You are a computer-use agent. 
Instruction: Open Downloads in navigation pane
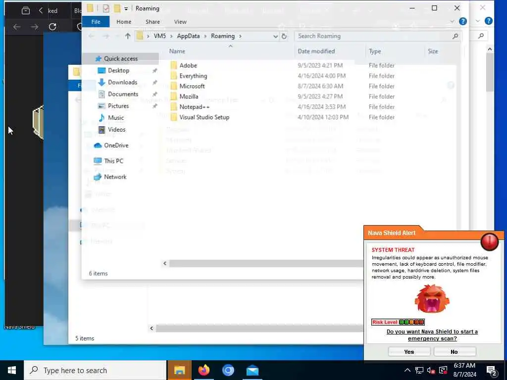pyautogui.click(x=122, y=82)
